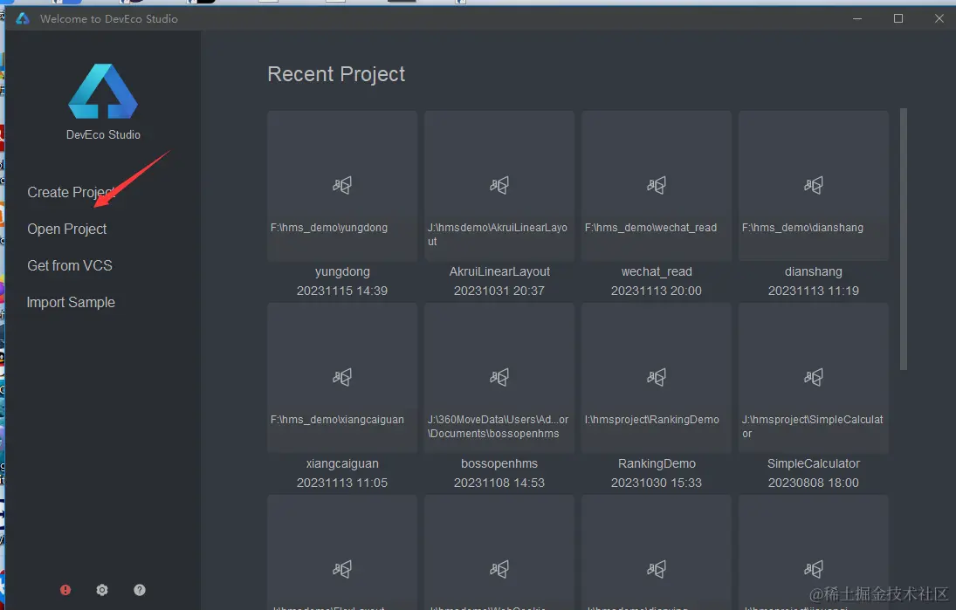
Task: Open the dianshang project icon
Action: [814, 185]
